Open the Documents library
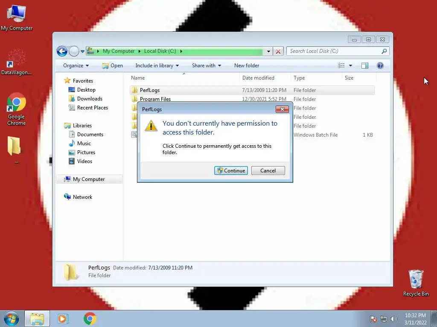This screenshot has width=437, height=327. (x=90, y=134)
